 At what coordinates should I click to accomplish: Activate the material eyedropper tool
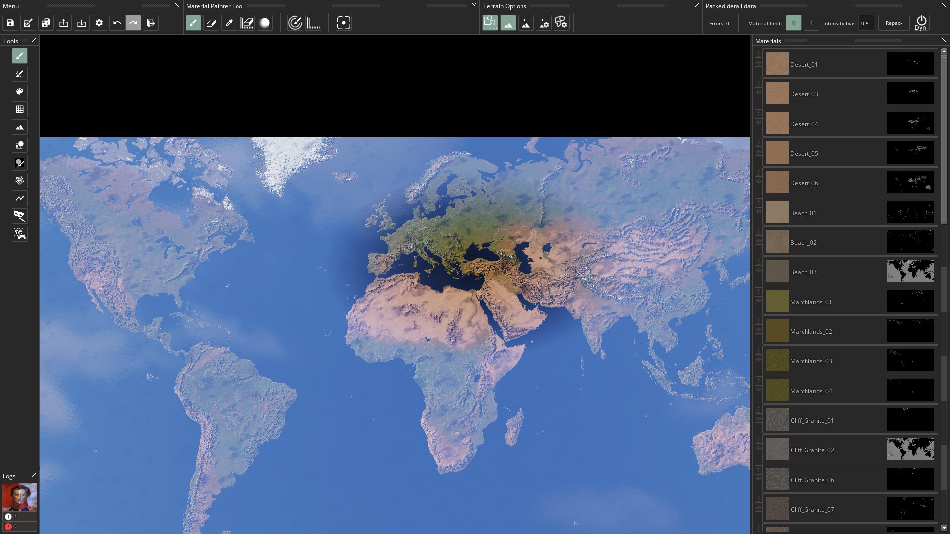(229, 23)
